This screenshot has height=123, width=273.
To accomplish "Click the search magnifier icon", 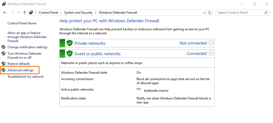I will click(266, 13).
